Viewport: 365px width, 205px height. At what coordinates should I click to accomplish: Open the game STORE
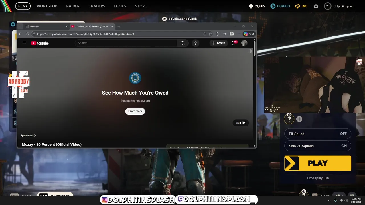[141, 6]
